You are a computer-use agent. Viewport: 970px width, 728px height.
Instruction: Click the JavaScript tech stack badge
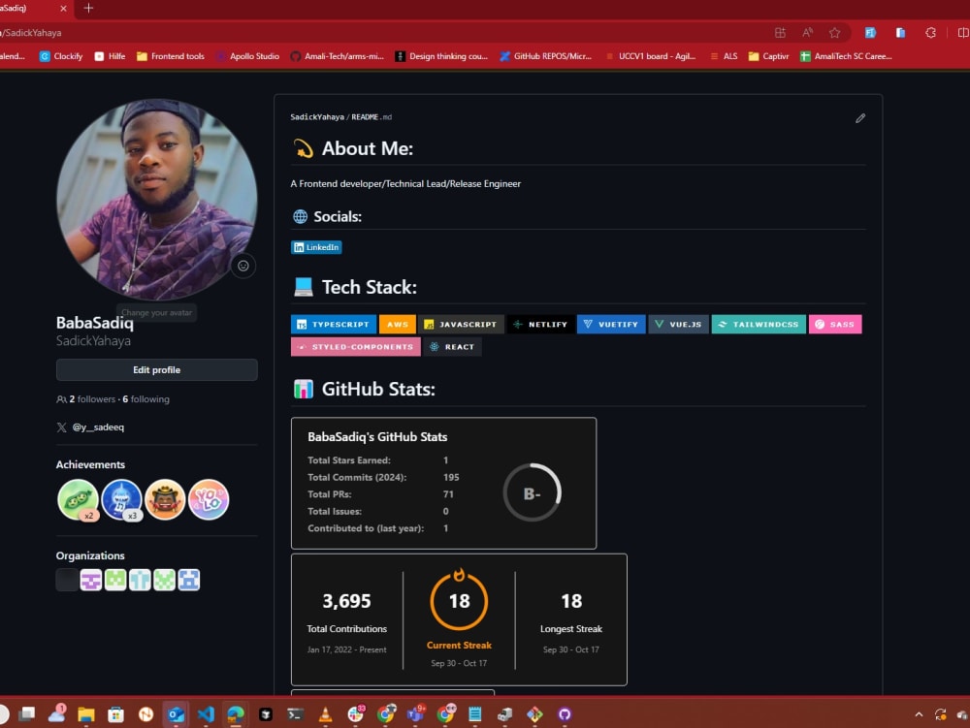[461, 324]
